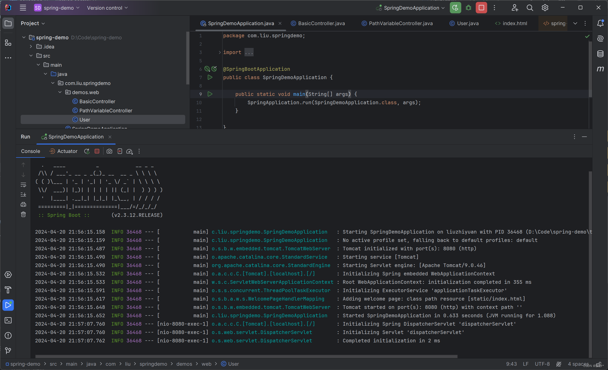The width and height of the screenshot is (608, 370).
Task: Open SpringDemoApplication run configuration dropdown
Action: pyautogui.click(x=410, y=8)
